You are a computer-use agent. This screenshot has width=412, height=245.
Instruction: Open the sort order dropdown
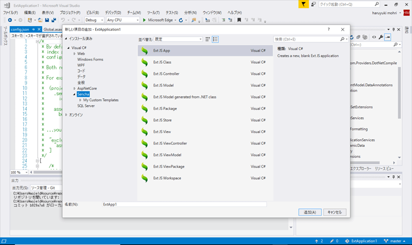(x=178, y=40)
